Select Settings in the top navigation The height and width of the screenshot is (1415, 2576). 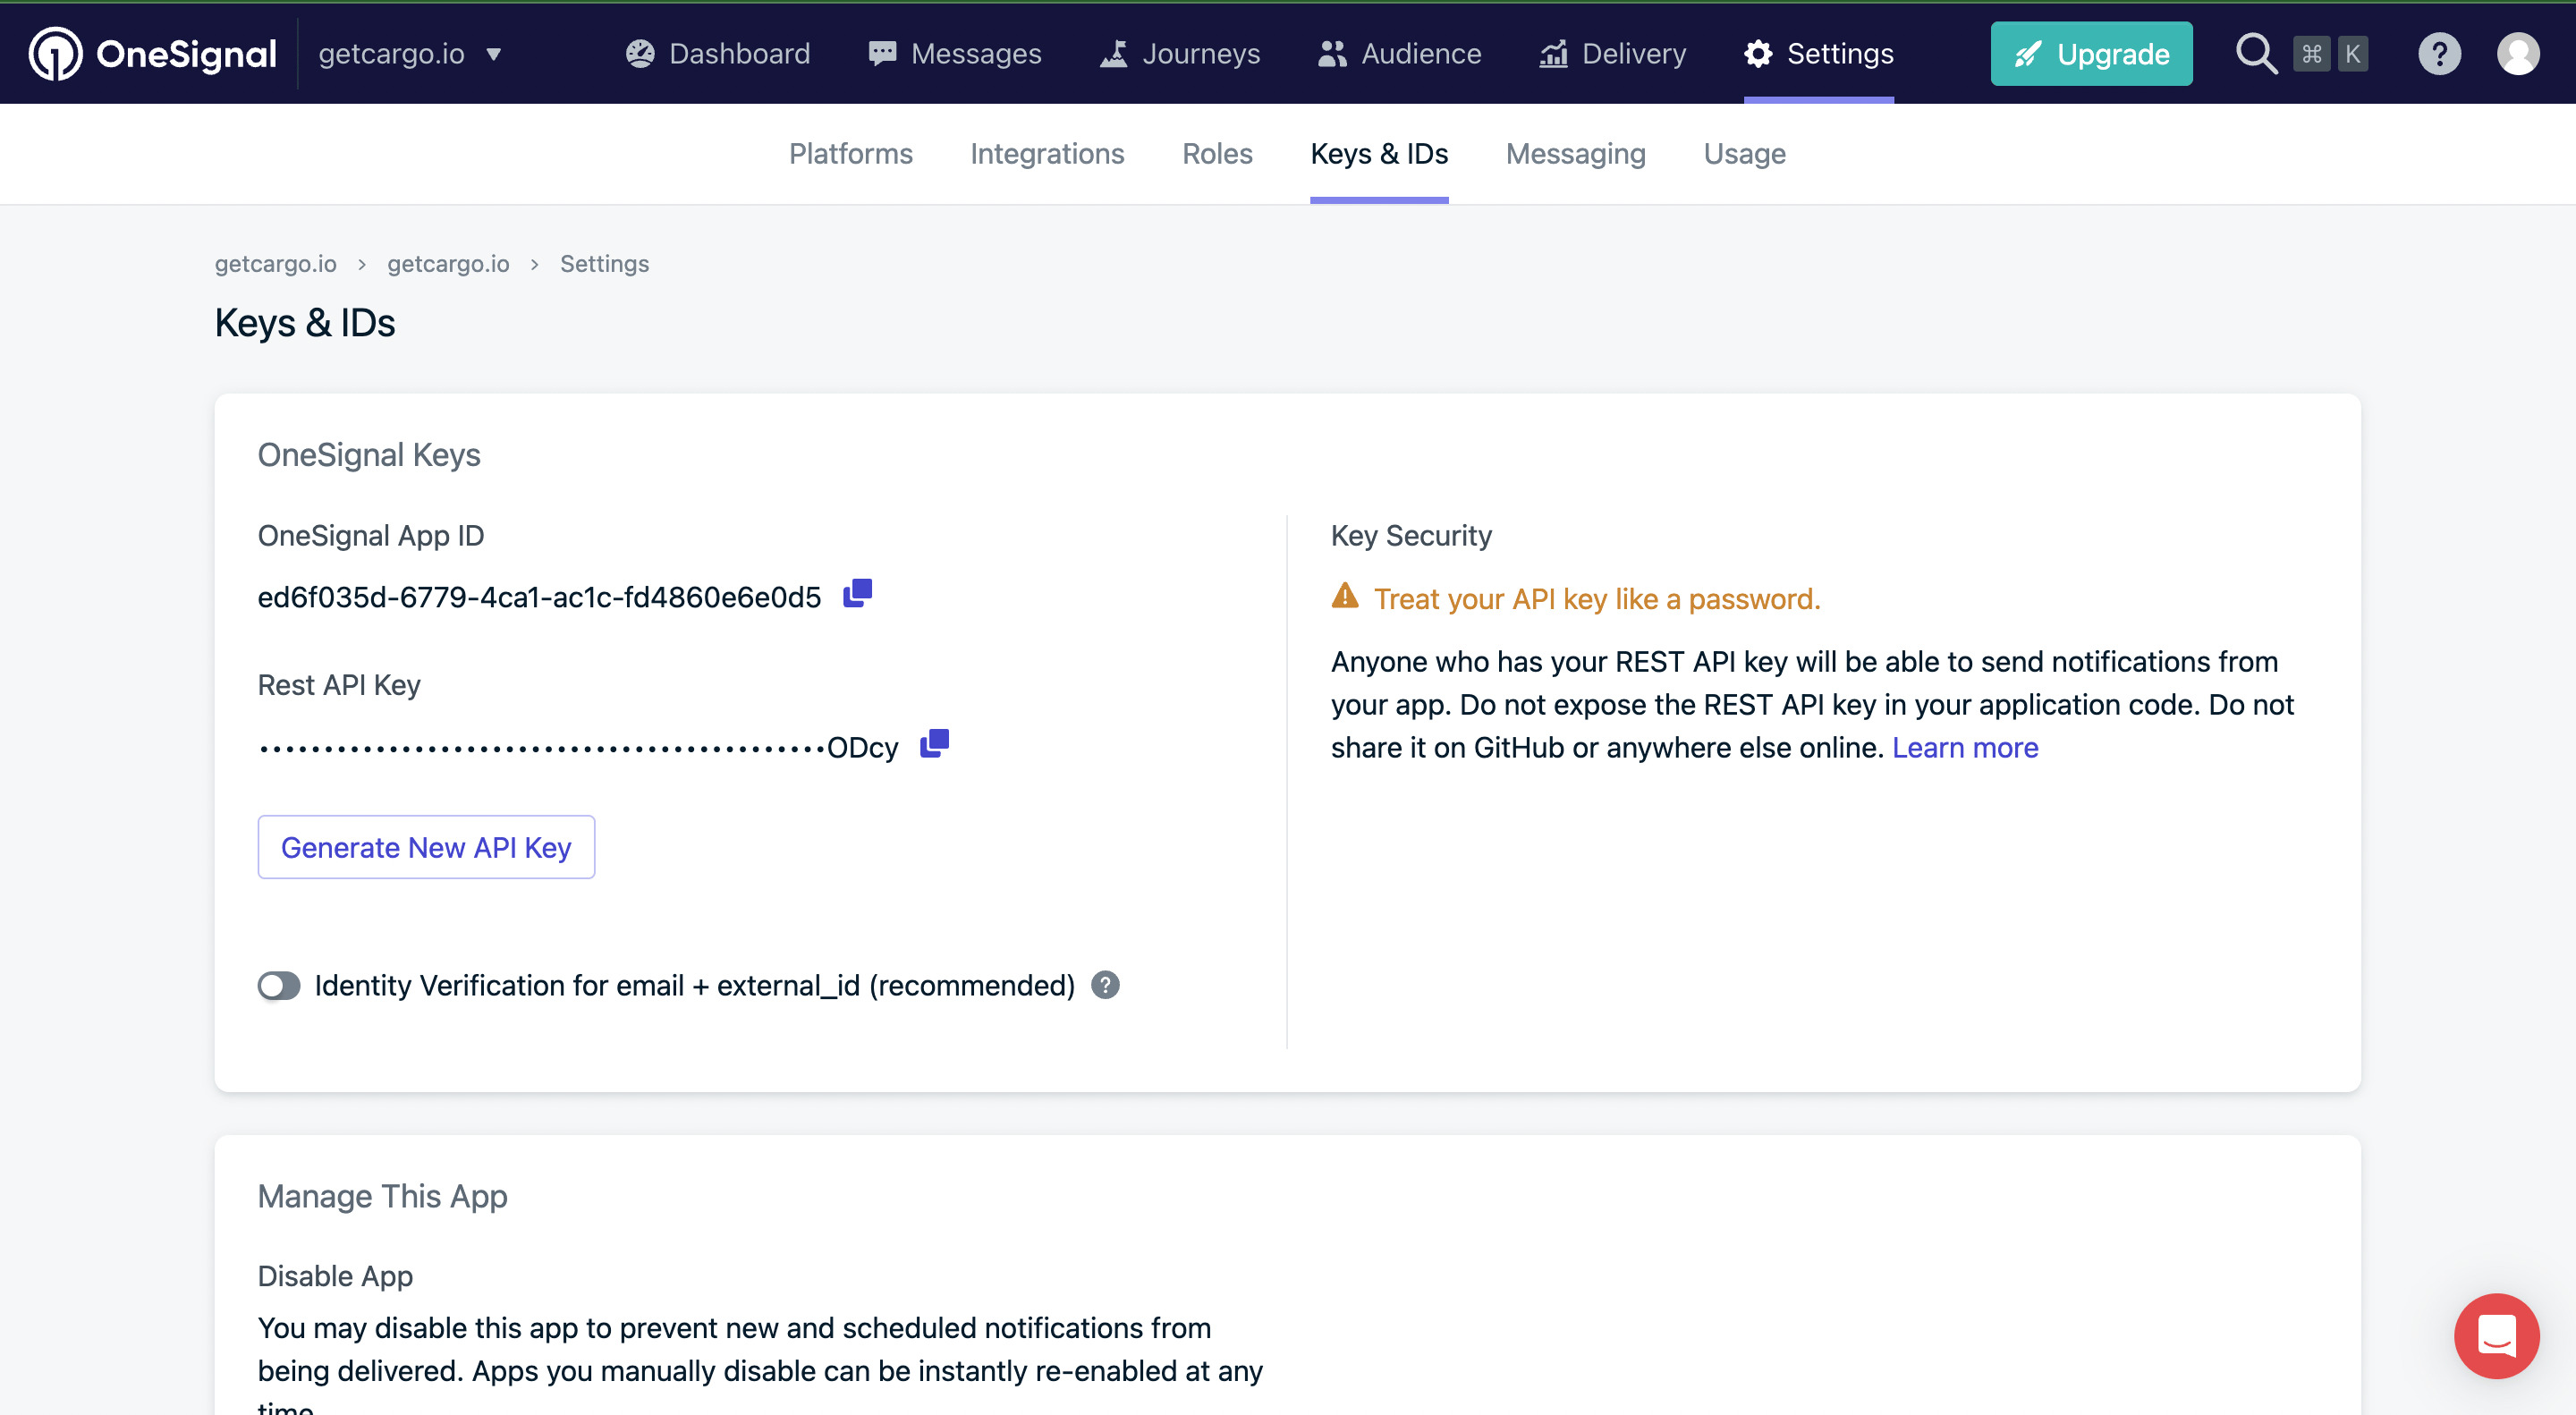pyautogui.click(x=1818, y=53)
